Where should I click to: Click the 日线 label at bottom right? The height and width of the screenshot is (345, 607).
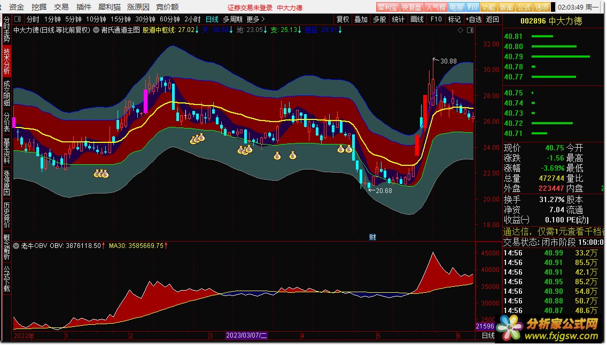[x=488, y=336]
